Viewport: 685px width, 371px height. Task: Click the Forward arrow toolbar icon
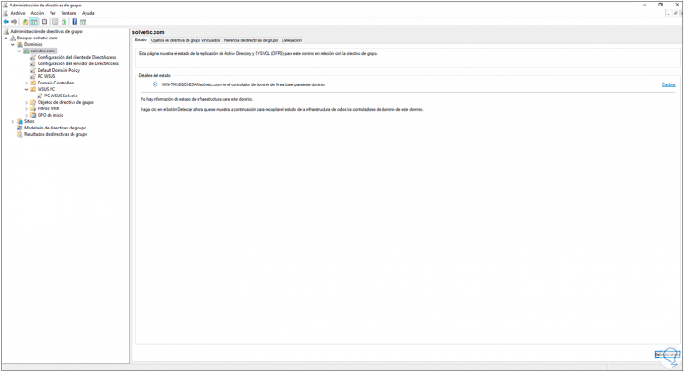15,22
